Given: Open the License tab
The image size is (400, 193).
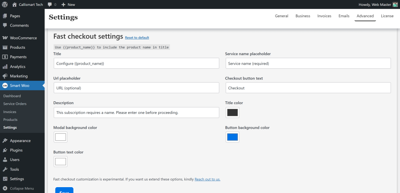Looking at the screenshot, I should [387, 16].
